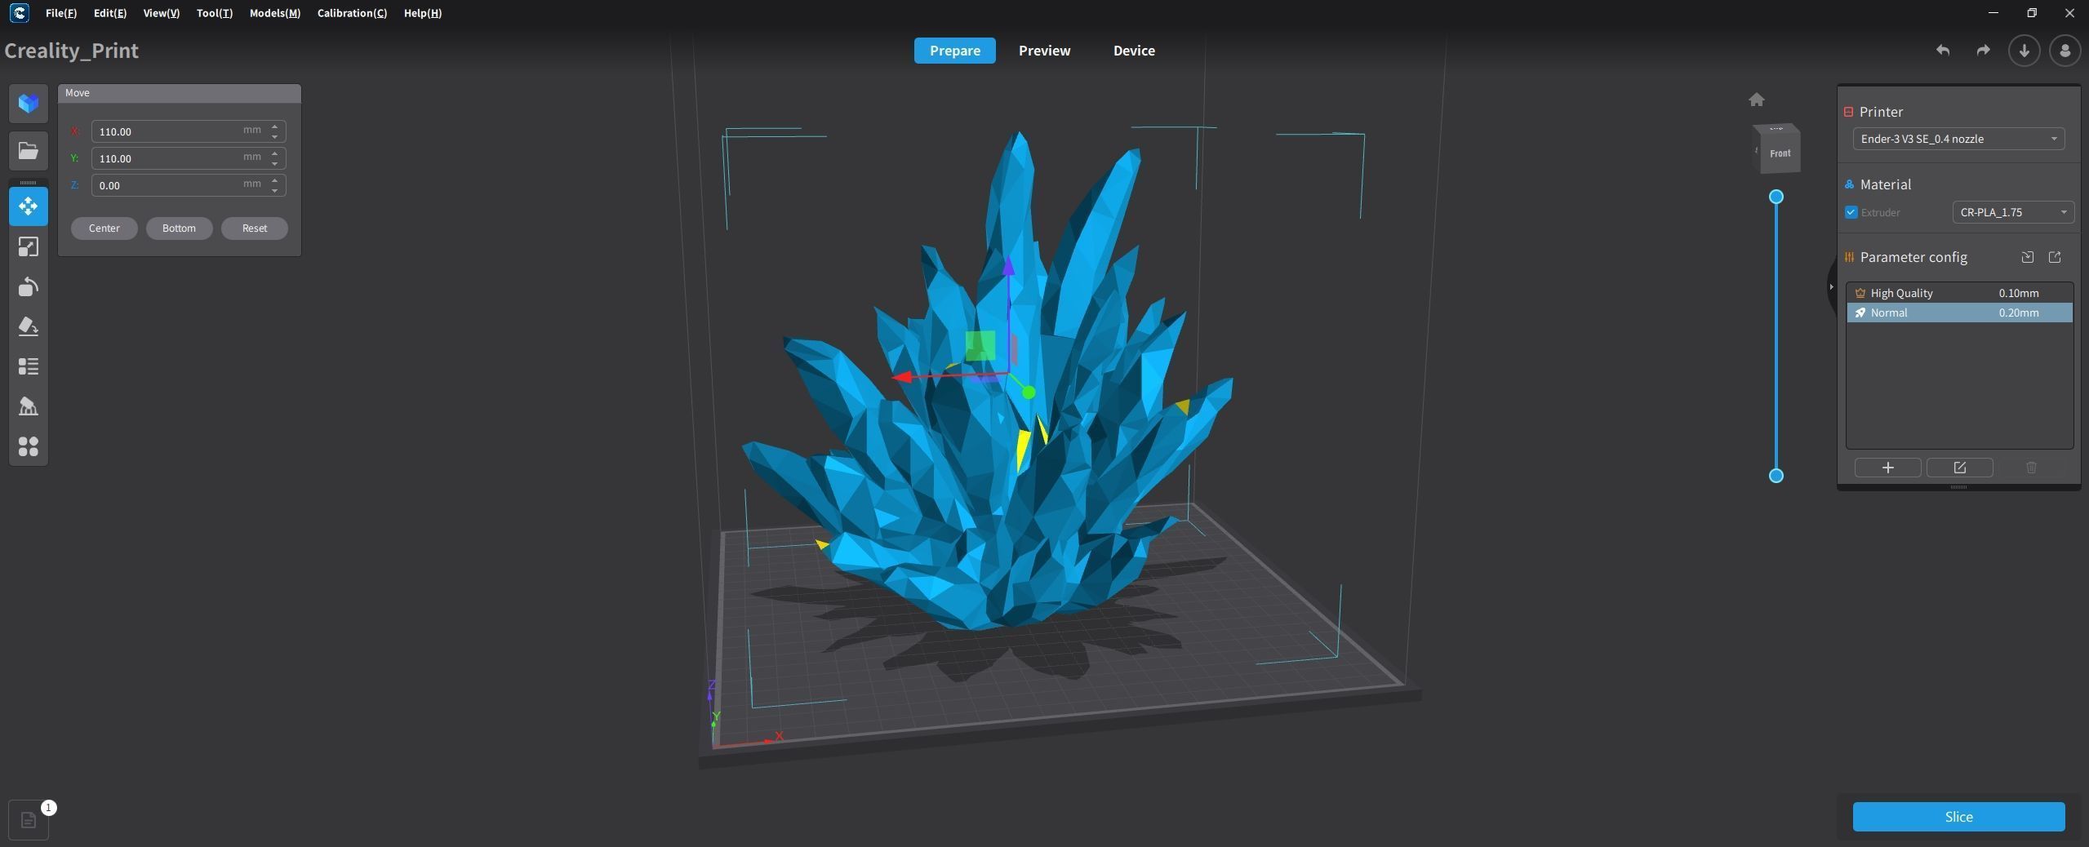This screenshot has width=2089, height=847.
Task: Open file via folder icon
Action: [29, 151]
